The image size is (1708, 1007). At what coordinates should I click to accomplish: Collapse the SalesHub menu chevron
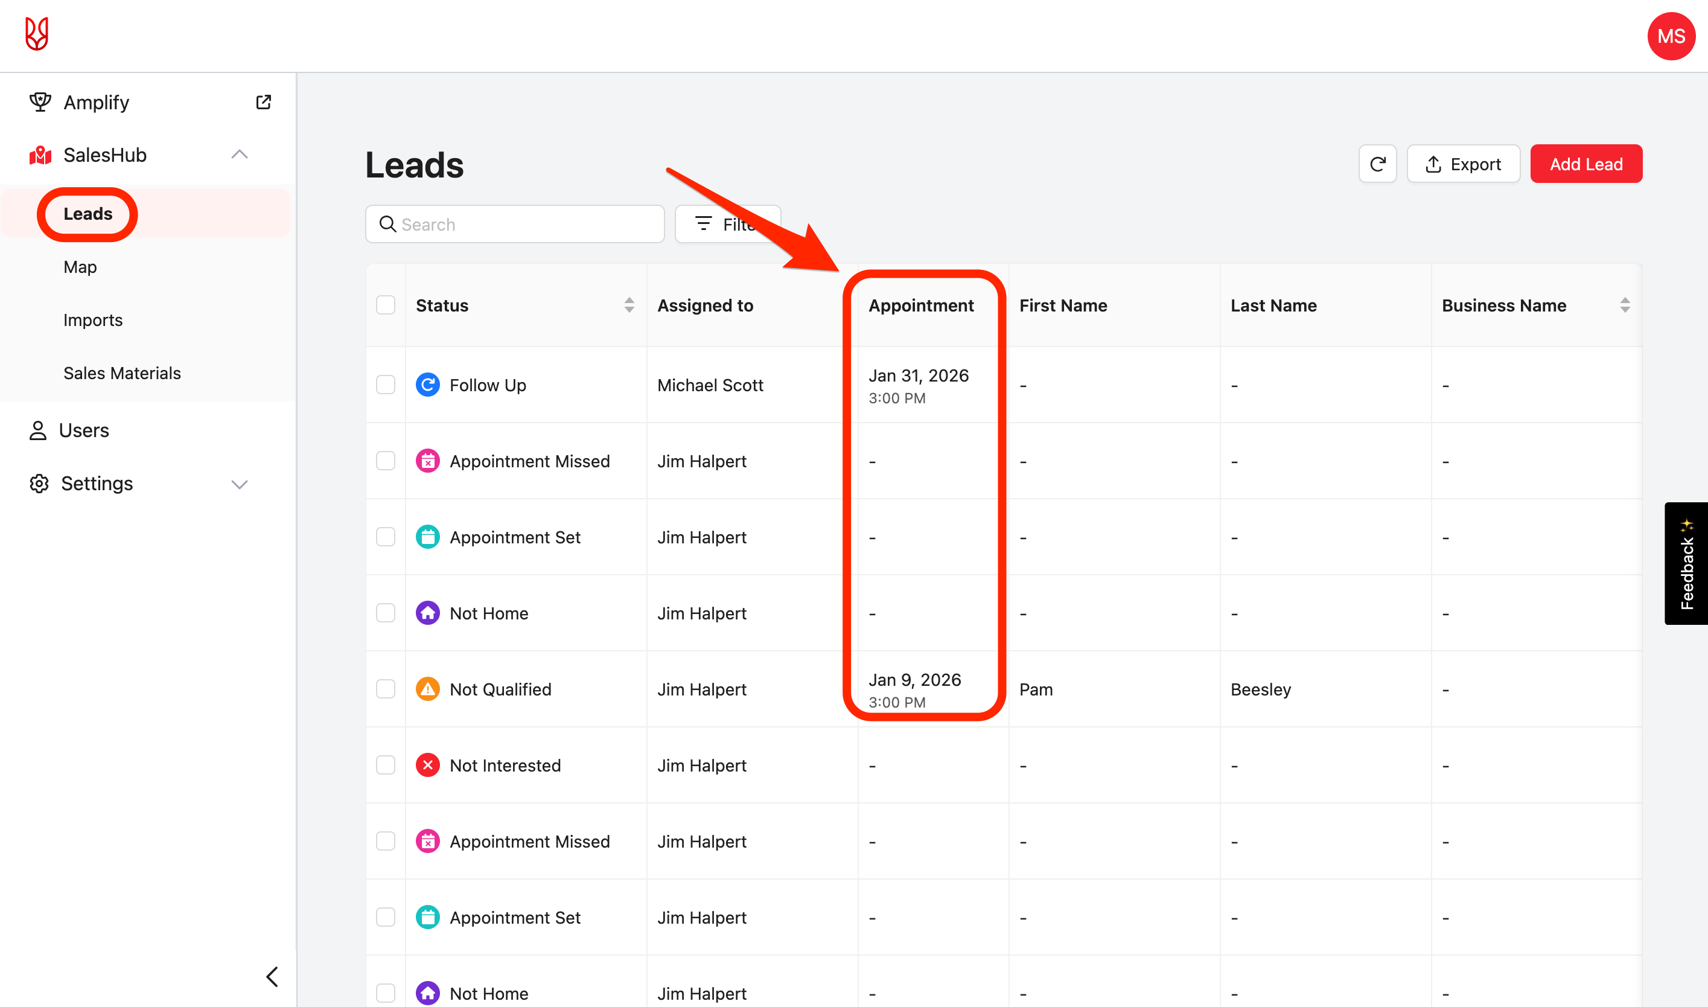click(x=240, y=155)
